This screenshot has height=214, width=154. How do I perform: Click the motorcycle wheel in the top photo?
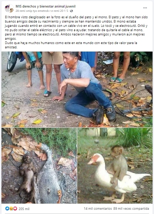tap(12, 62)
